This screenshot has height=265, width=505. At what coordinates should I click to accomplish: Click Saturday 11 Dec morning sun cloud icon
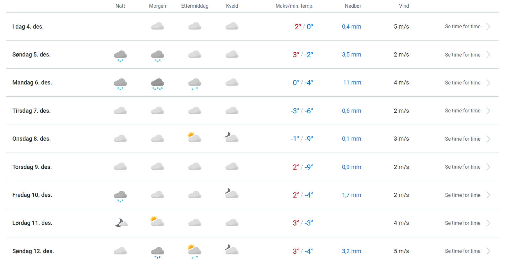point(157,221)
